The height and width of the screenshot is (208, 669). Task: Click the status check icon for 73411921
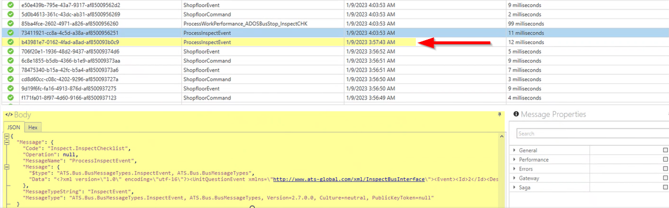[11, 33]
